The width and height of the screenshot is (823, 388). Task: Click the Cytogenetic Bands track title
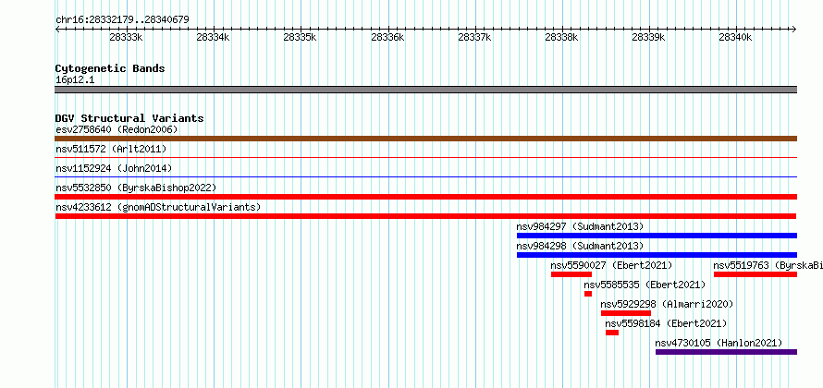click(x=110, y=68)
